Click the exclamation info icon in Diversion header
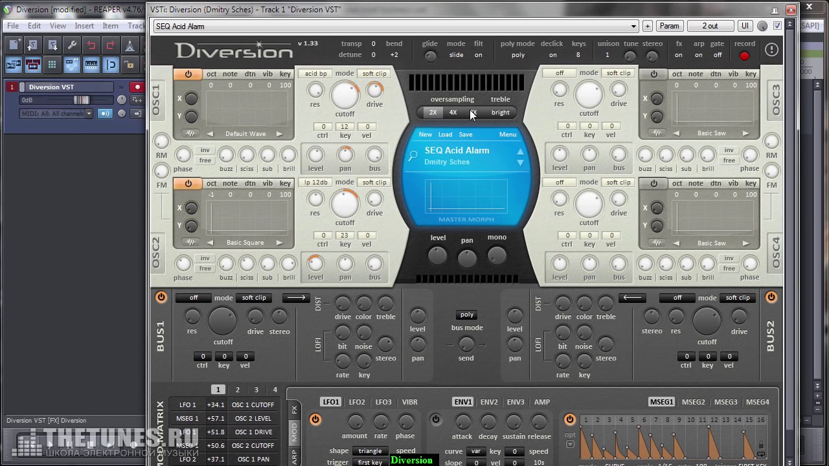Image resolution: width=829 pixels, height=466 pixels. pos(771,49)
